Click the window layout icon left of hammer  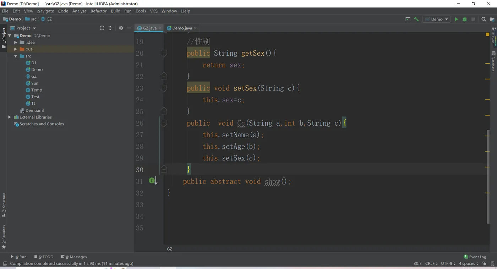408,19
